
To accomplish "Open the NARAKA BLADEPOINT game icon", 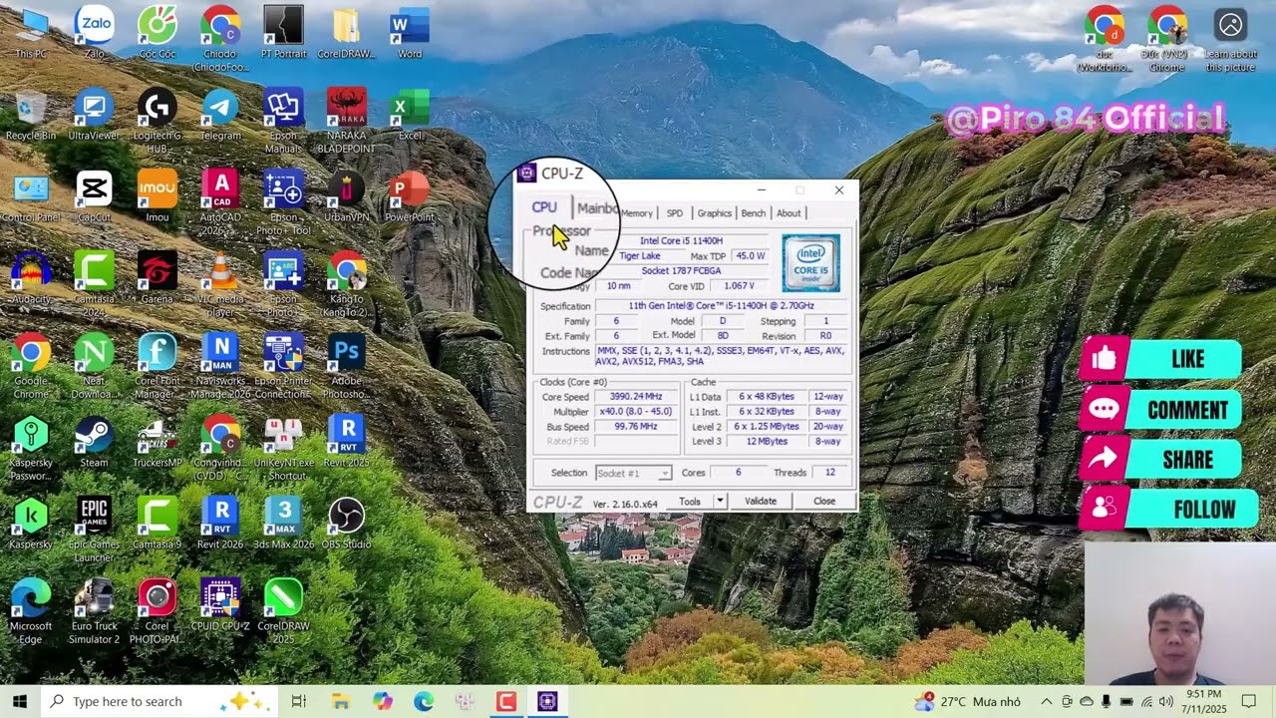I will click(x=346, y=122).
